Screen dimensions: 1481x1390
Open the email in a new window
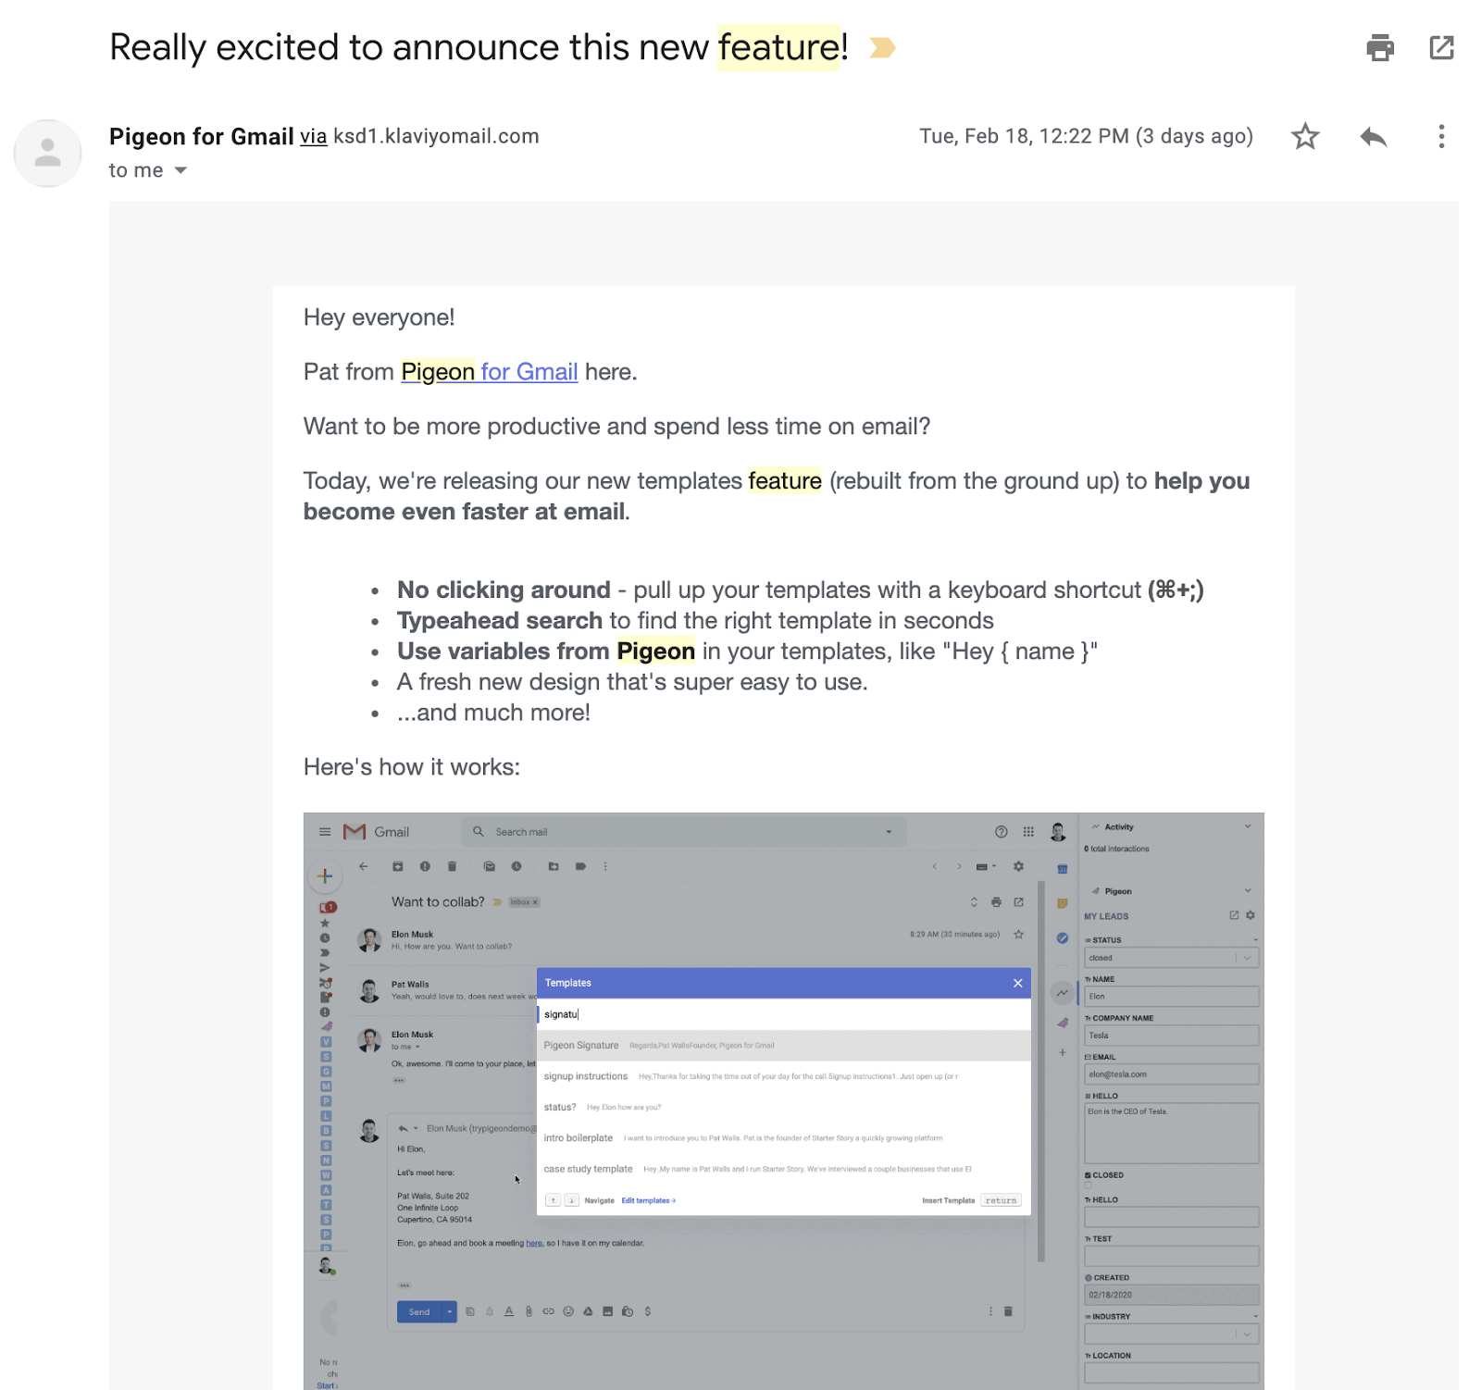coord(1441,47)
